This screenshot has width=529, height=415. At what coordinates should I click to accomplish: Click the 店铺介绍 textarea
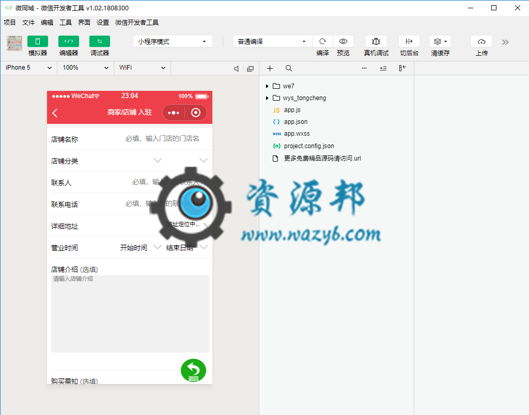coord(130,314)
